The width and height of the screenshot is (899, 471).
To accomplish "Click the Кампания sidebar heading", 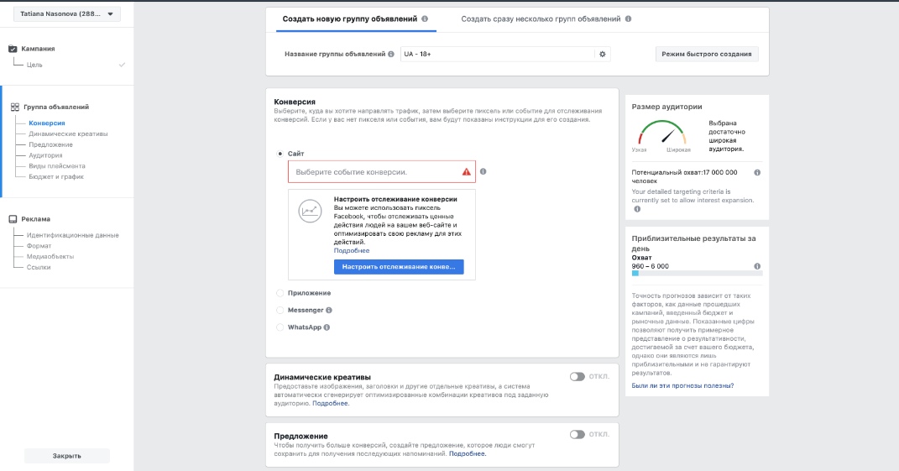I will [38, 49].
